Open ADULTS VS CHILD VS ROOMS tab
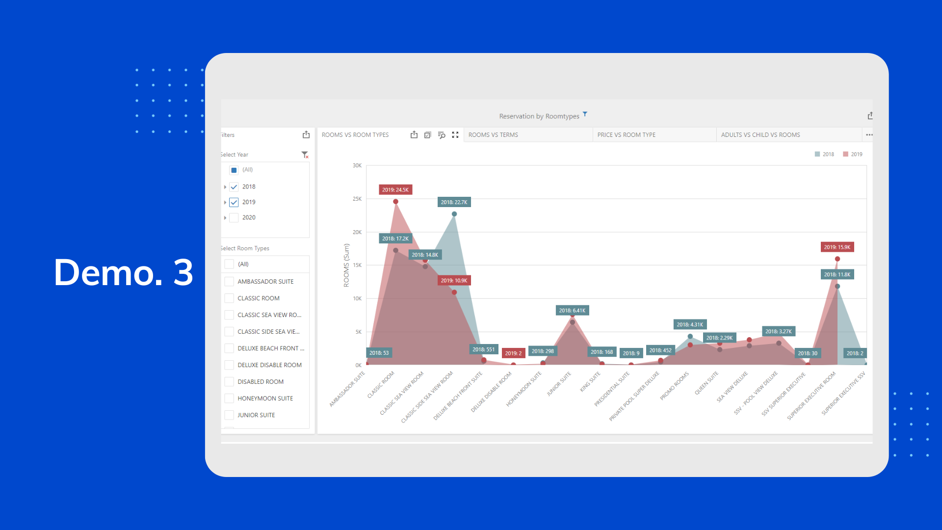942x530 pixels. pyautogui.click(x=760, y=134)
